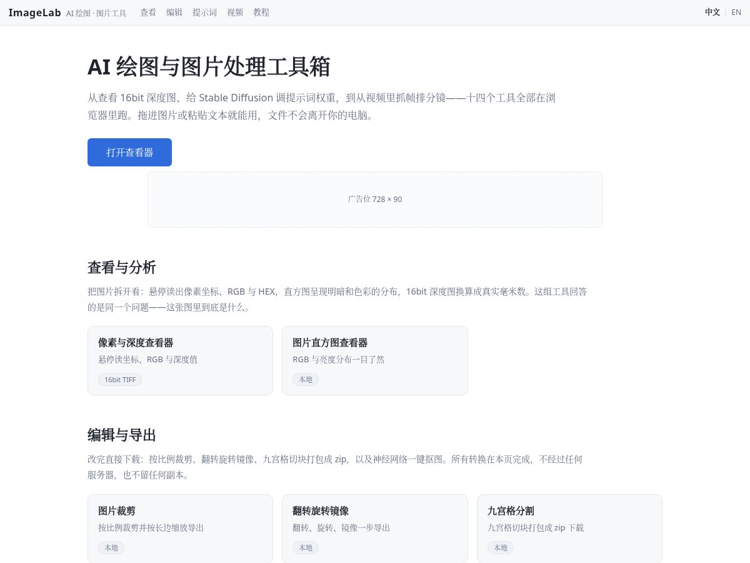
Task: Open the 图片直方图查看器 card
Action: coord(375,360)
